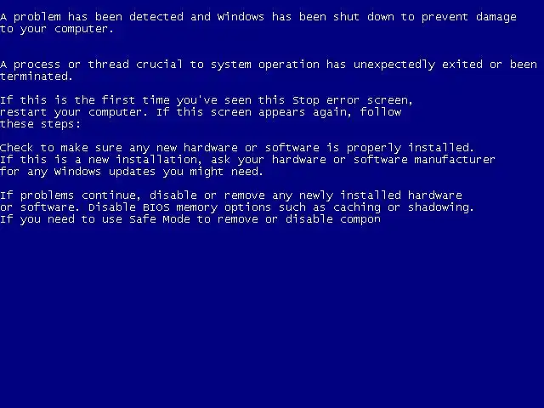Viewport: 544px width, 408px height.
Task: Click the words "thread crucial"
Action: tap(135, 65)
